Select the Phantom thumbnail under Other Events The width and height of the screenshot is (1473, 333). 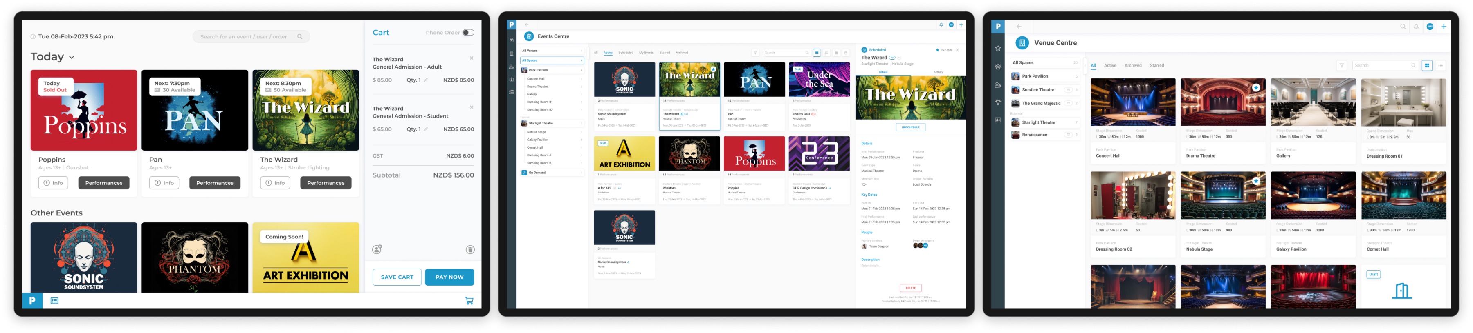pos(194,258)
